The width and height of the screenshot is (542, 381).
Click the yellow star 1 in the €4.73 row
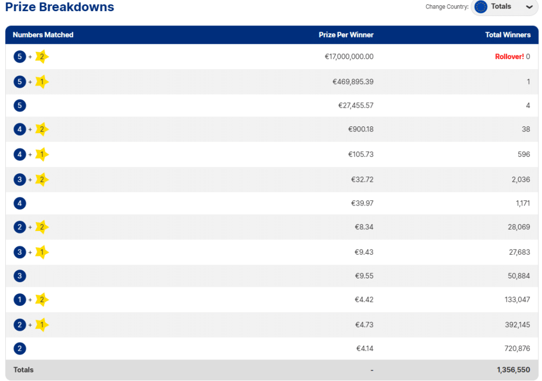pyautogui.click(x=42, y=325)
